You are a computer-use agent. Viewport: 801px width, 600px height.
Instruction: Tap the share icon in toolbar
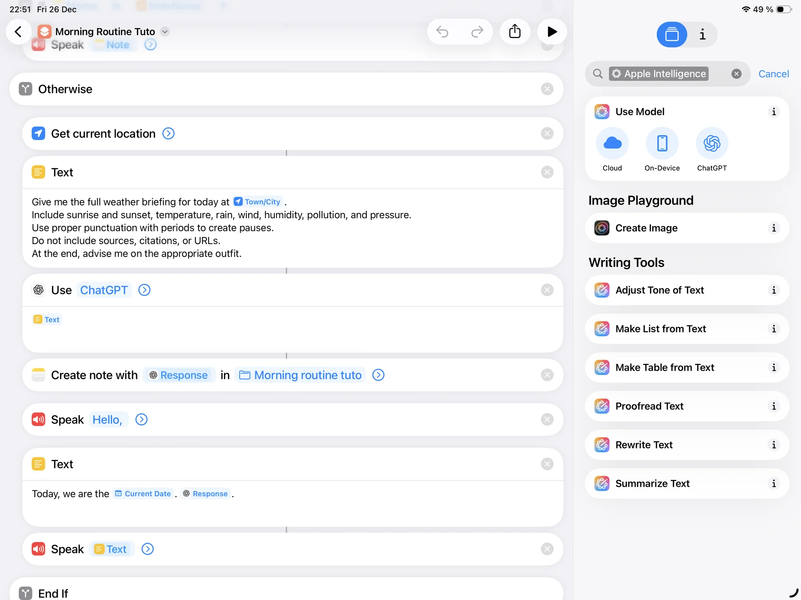point(515,32)
